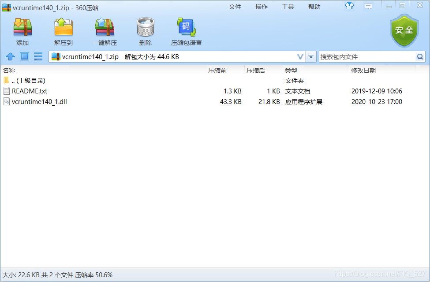This screenshot has width=430, height=282.
Task: Click the 删除 (Delete) trash icon
Action: (146, 27)
